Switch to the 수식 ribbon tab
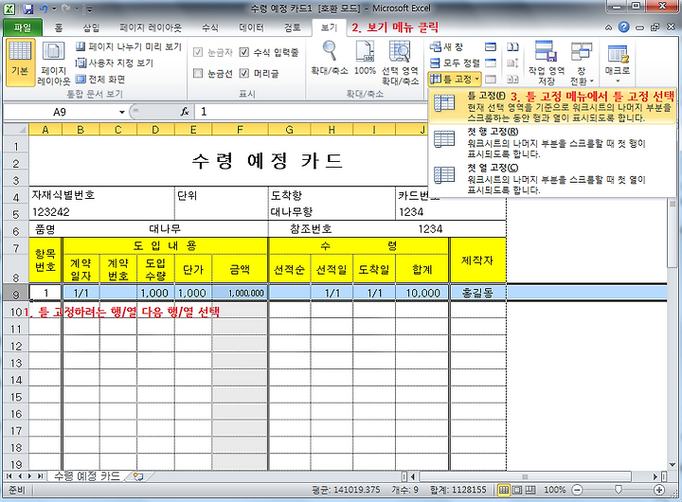This screenshot has height=502, width=682. point(209,27)
